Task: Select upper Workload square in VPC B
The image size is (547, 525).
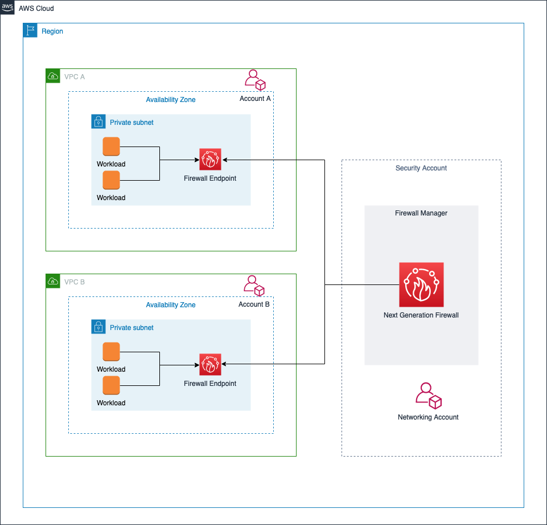Action: click(x=112, y=351)
